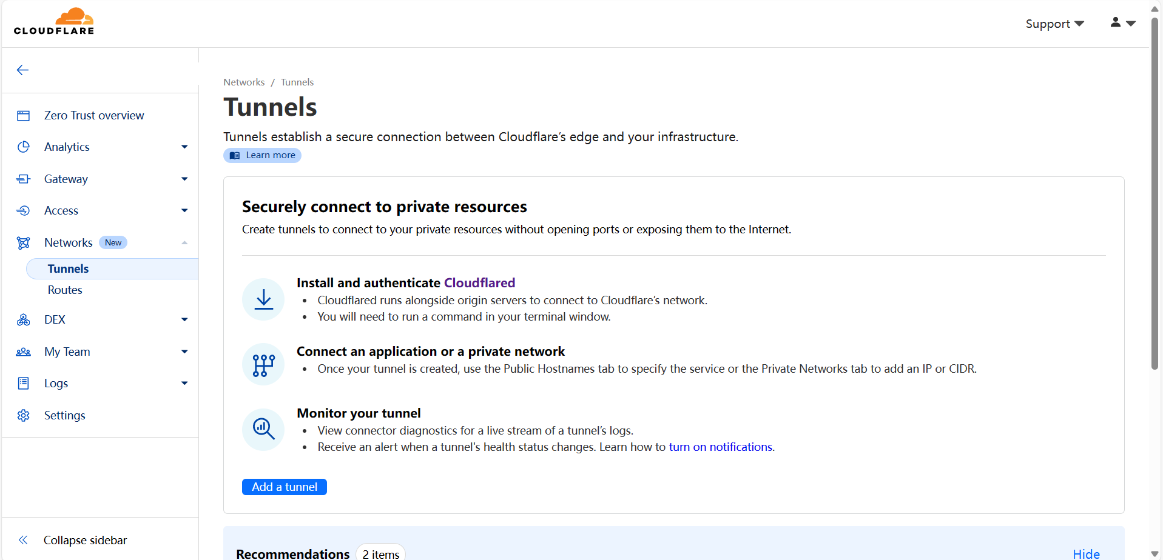Click the Gateway icon in sidebar
This screenshot has width=1163, height=560.
[x=24, y=179]
